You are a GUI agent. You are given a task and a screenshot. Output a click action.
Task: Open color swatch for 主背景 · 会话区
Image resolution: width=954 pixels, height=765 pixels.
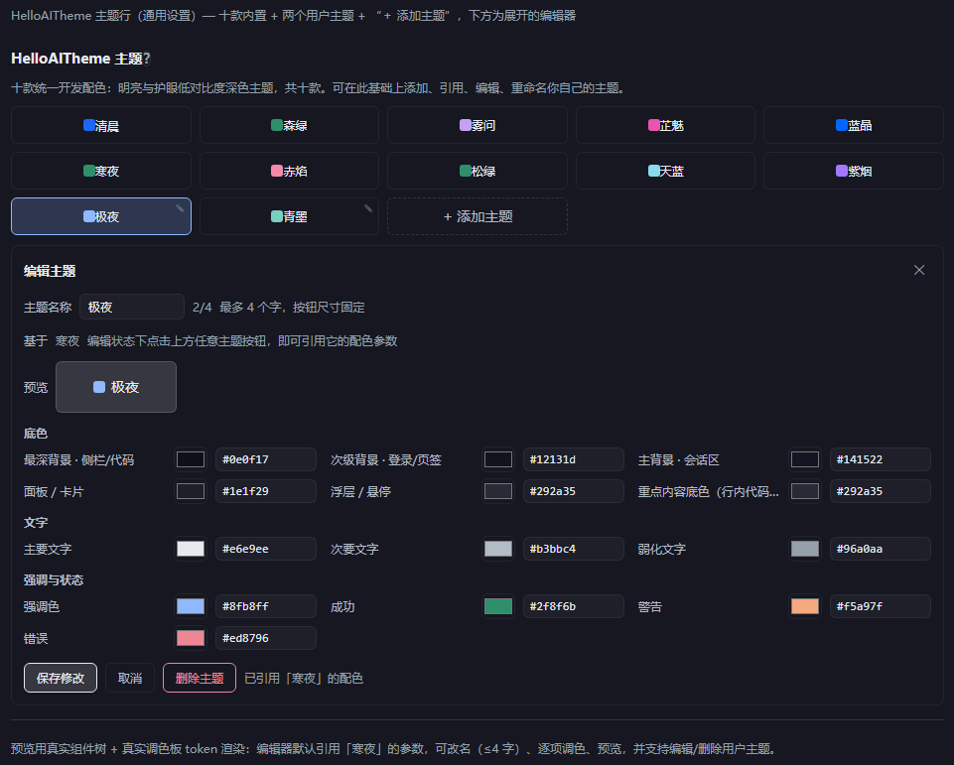[805, 459]
